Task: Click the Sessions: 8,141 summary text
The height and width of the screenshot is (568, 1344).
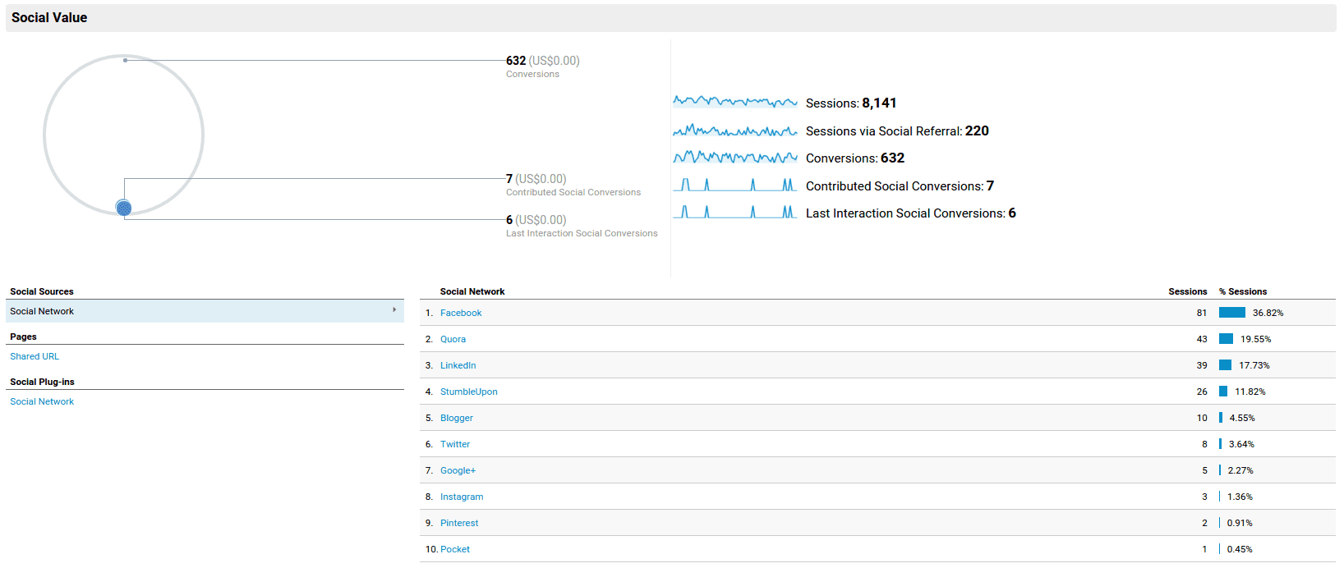Action: pyautogui.click(x=851, y=103)
